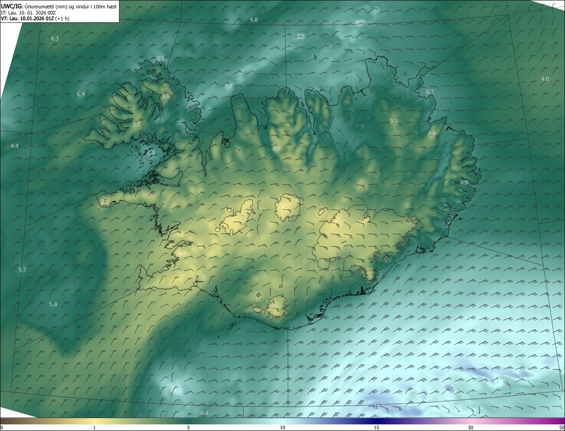Image resolution: width=565 pixels, height=431 pixels.
Task: Click the 6.7 value on the map
Action: [x=430, y=92]
